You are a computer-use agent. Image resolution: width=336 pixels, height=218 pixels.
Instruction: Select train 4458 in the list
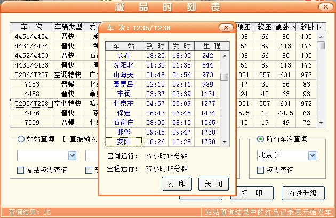(31, 94)
